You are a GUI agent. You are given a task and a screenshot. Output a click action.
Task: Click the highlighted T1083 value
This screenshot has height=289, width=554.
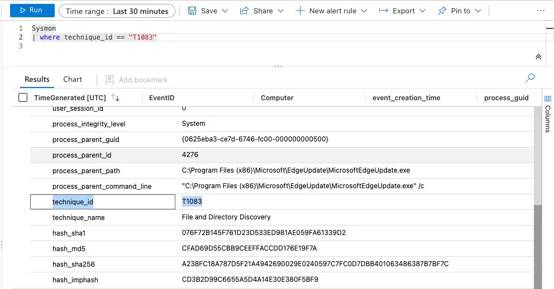[x=192, y=201]
